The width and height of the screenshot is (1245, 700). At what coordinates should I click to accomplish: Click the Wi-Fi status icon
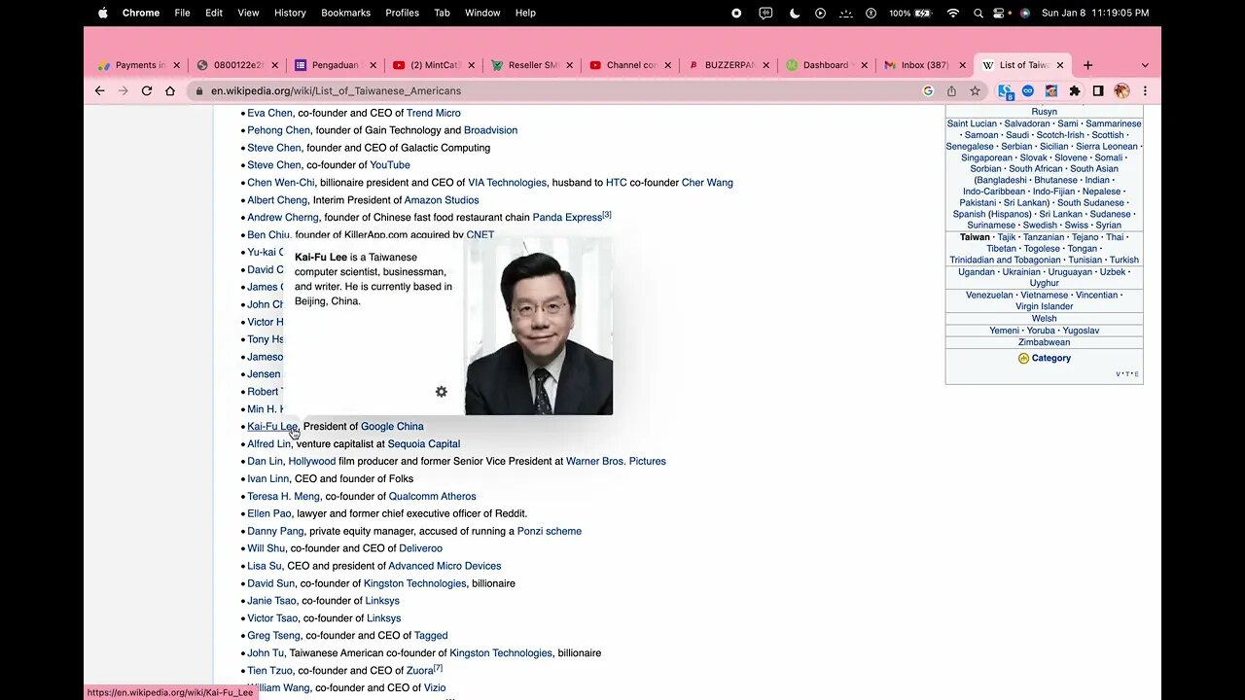952,13
